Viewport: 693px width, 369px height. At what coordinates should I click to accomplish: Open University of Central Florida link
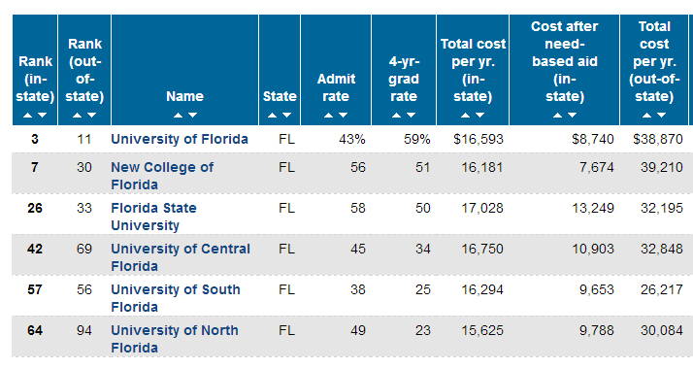click(x=181, y=257)
